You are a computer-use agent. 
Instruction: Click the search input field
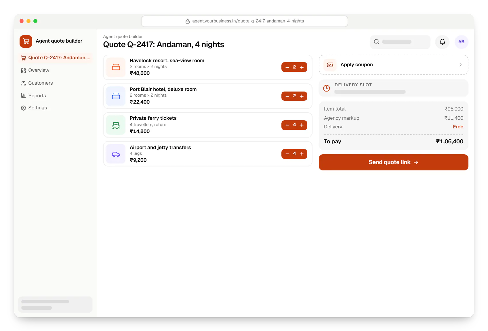click(400, 42)
